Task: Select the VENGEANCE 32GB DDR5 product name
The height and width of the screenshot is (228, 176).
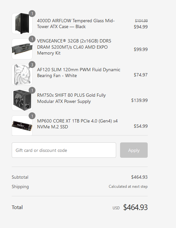Action: click(74, 47)
